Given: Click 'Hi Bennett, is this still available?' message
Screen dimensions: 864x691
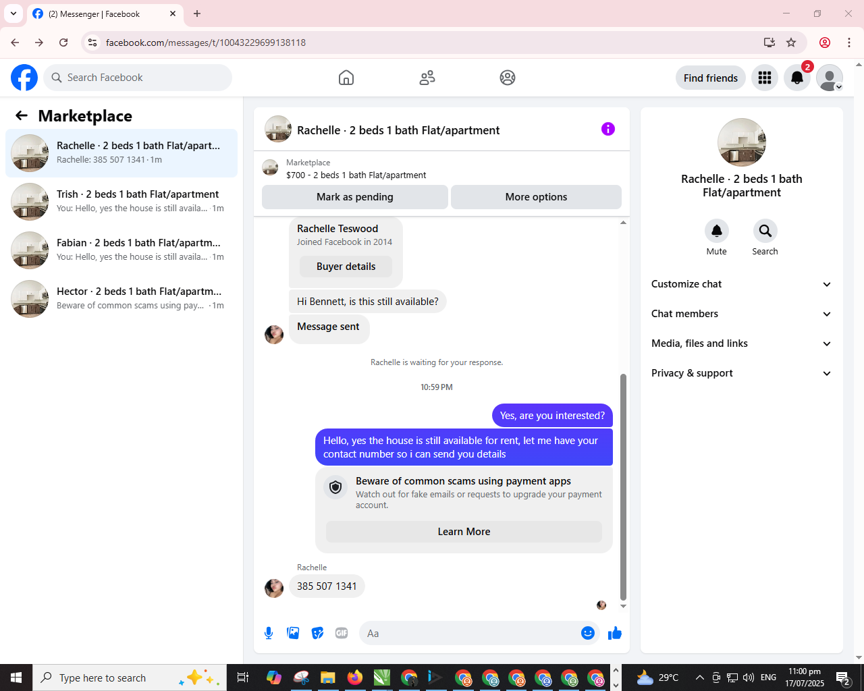Looking at the screenshot, I should [368, 302].
